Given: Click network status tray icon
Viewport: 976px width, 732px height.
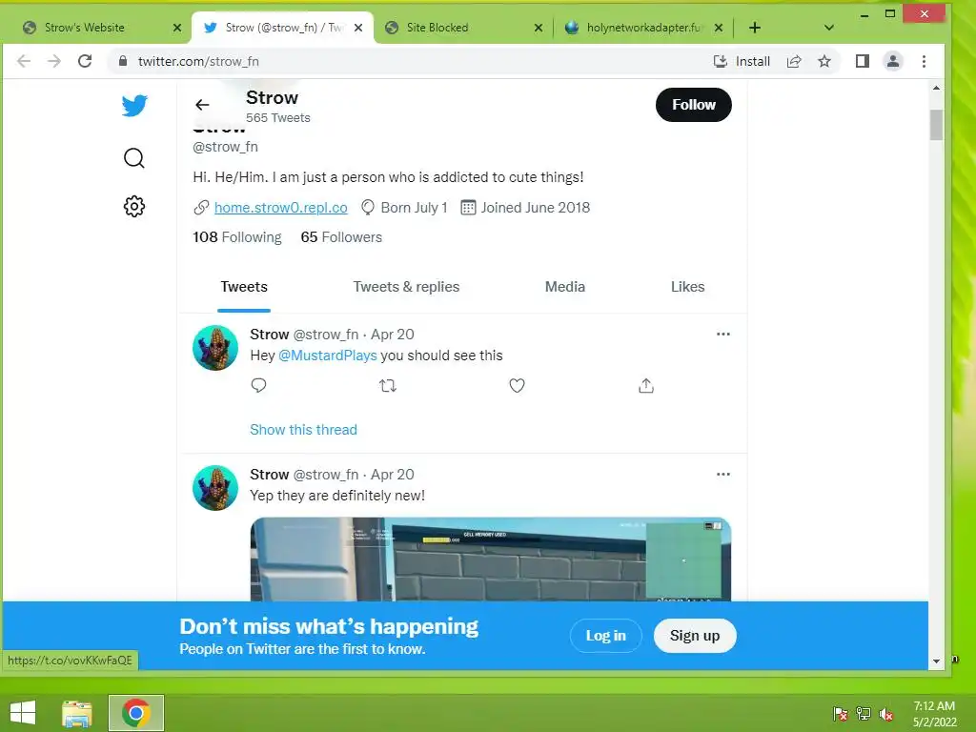Looking at the screenshot, I should click(864, 714).
